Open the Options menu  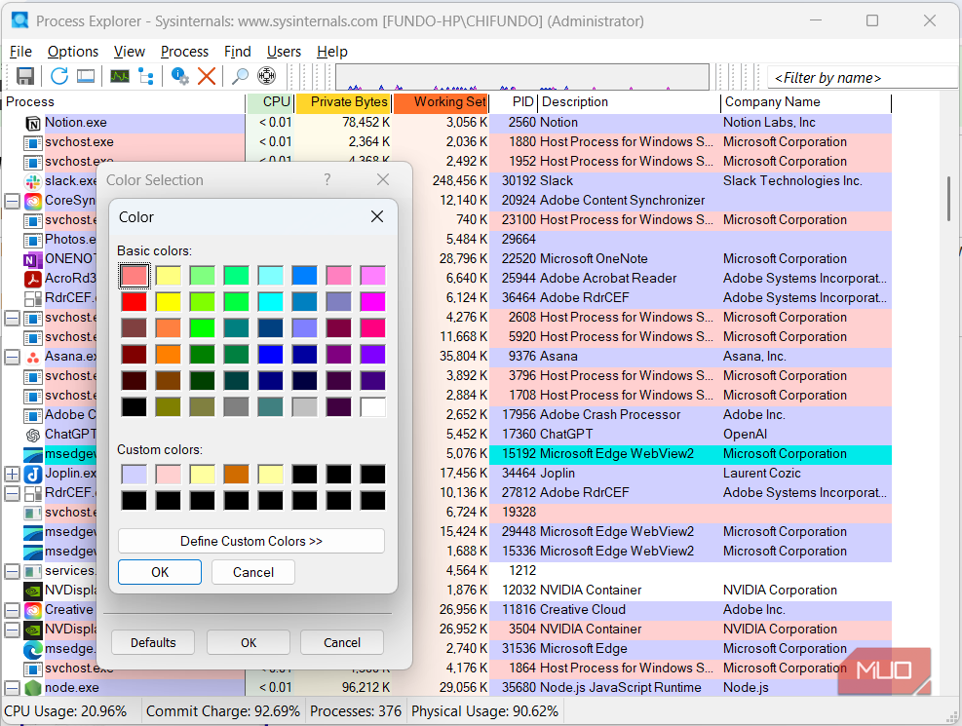[73, 52]
